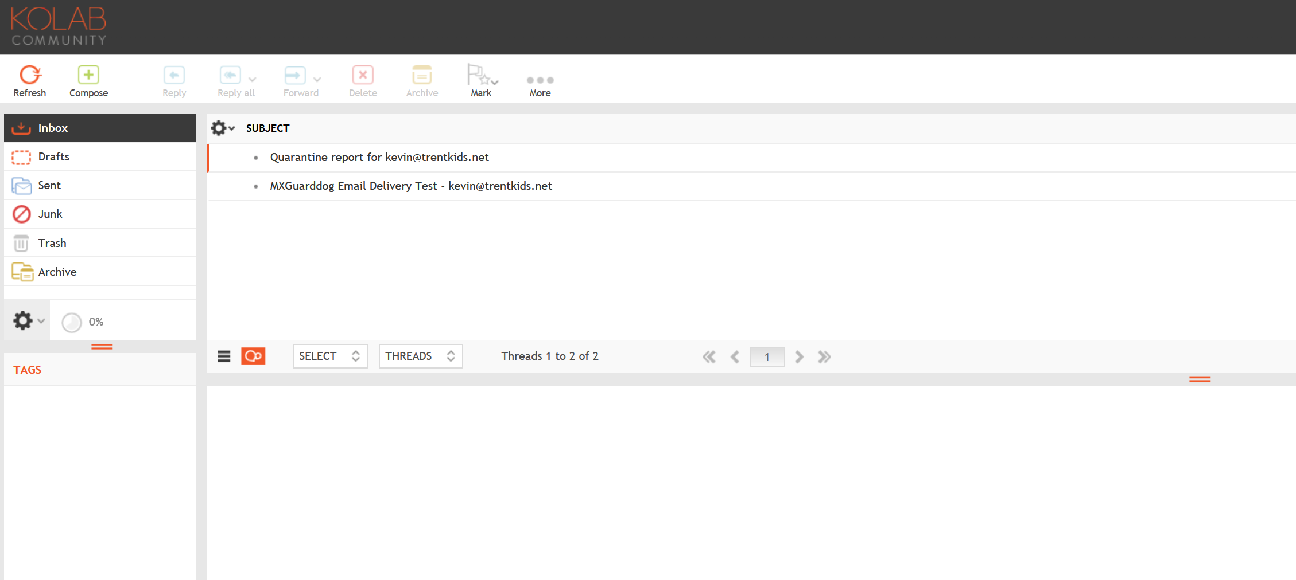This screenshot has height=580, width=1296.
Task: Toggle the message list view icon
Action: [x=223, y=356]
